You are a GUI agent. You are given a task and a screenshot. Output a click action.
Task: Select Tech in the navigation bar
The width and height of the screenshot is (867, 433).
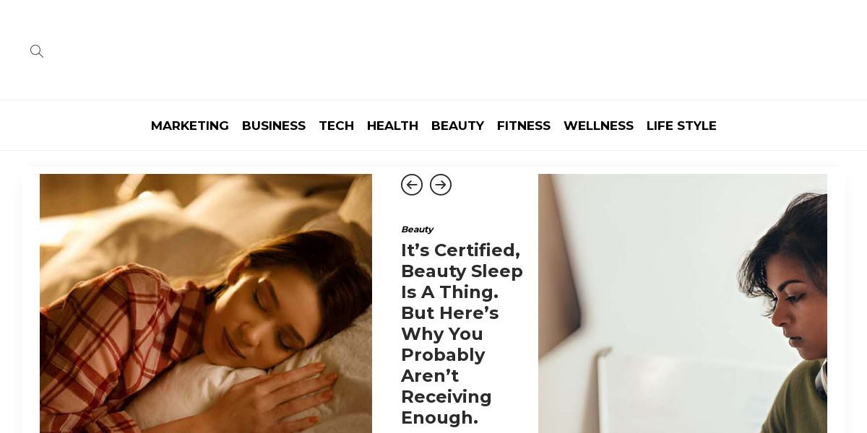pyautogui.click(x=337, y=126)
